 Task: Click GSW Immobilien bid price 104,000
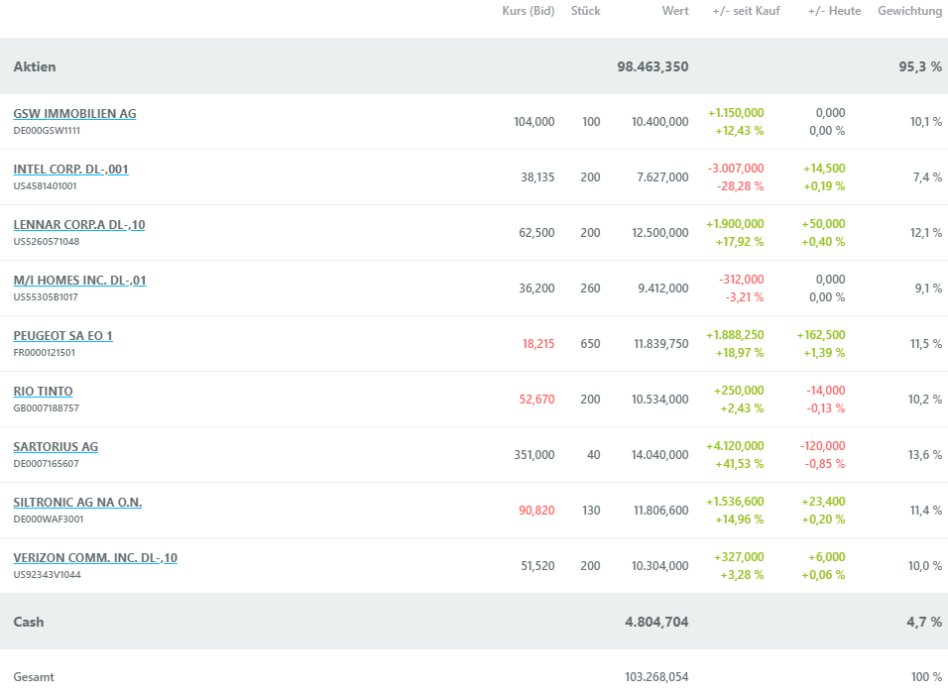coord(534,122)
